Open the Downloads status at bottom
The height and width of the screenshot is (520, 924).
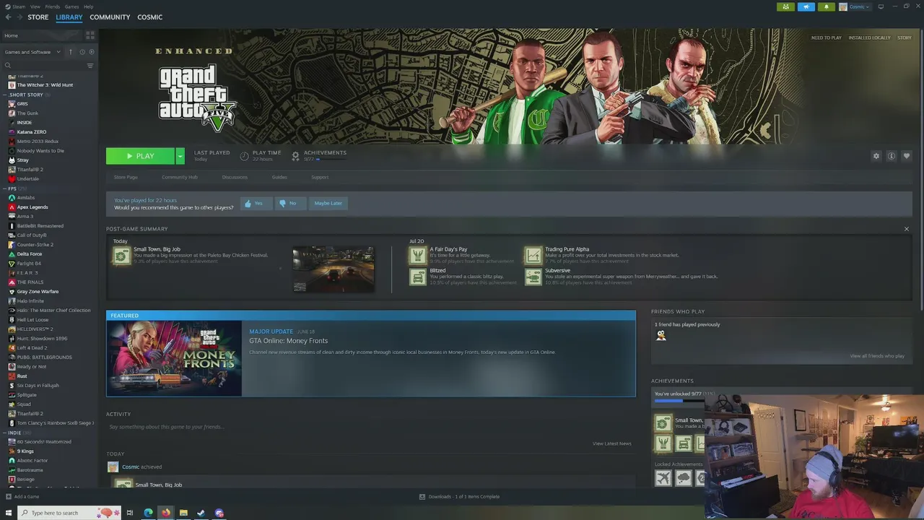(460, 497)
